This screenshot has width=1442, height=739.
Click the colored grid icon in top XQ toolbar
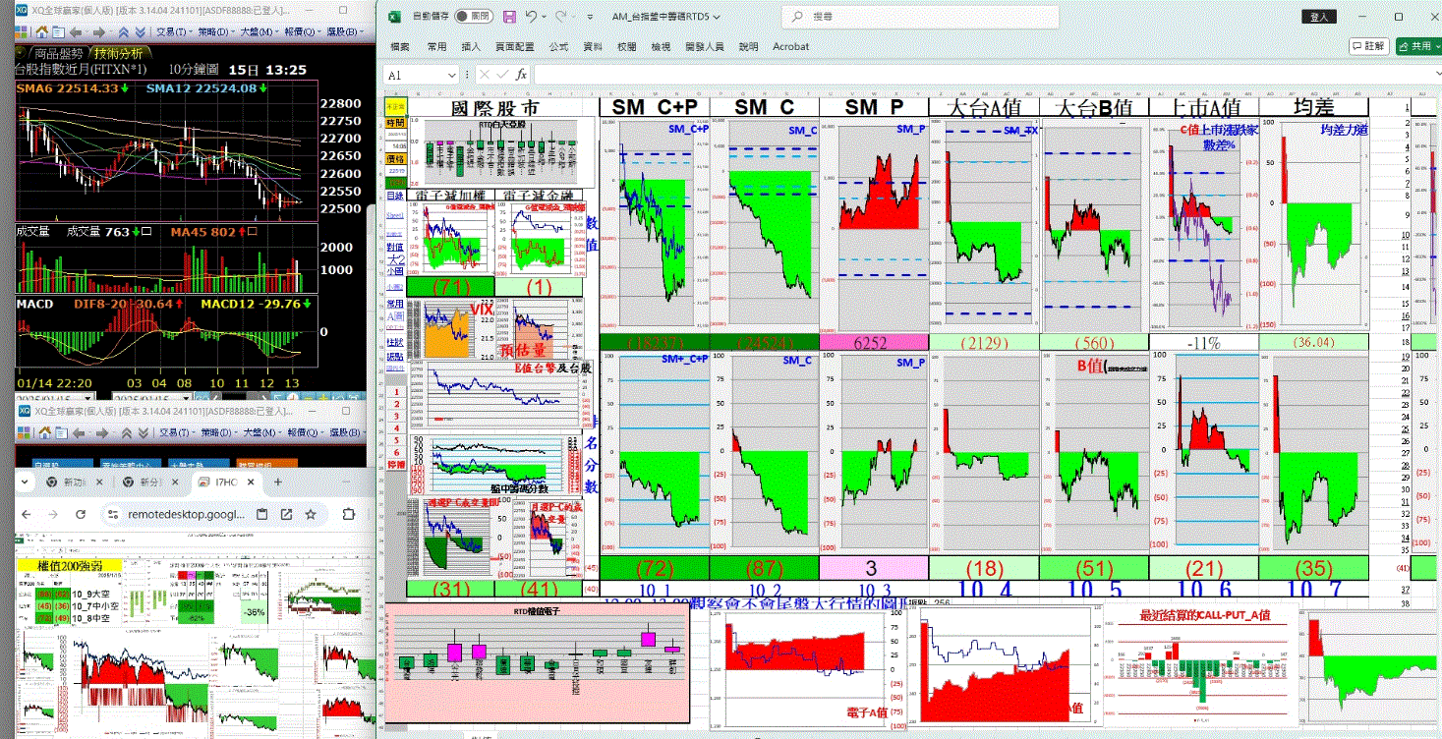[x=21, y=32]
